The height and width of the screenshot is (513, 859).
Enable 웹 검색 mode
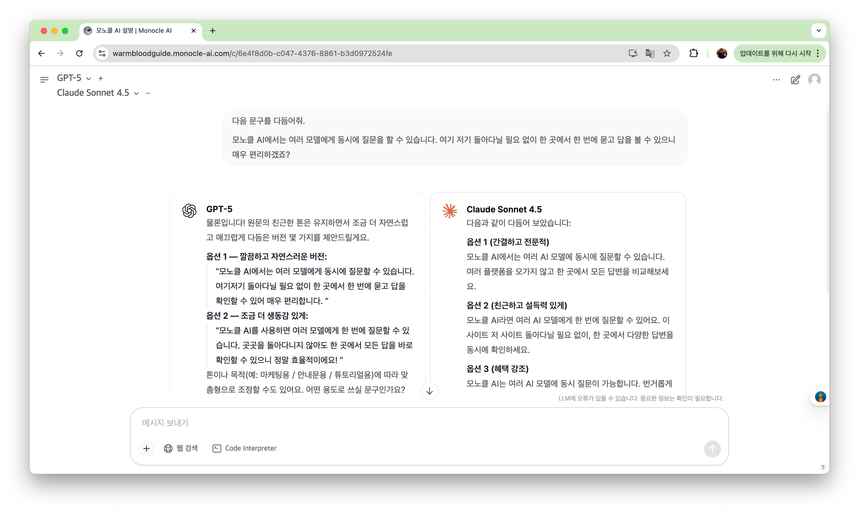click(181, 448)
